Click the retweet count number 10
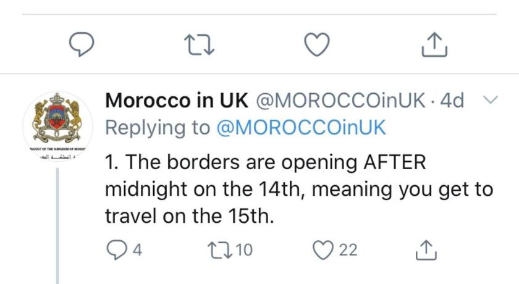 [244, 250]
